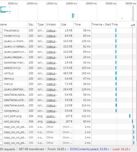
Task: Click the waterfall bar for dataTables.boot row
Action: pyautogui.click(x=116, y=105)
